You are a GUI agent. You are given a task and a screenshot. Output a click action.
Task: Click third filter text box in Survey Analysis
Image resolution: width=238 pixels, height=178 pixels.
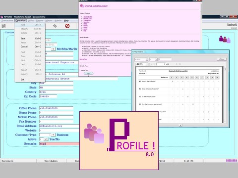click(x=165, y=59)
